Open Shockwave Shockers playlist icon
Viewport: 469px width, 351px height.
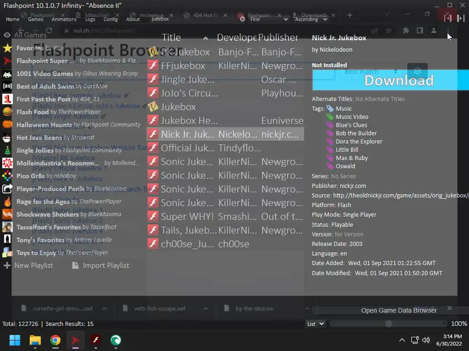click(7, 214)
